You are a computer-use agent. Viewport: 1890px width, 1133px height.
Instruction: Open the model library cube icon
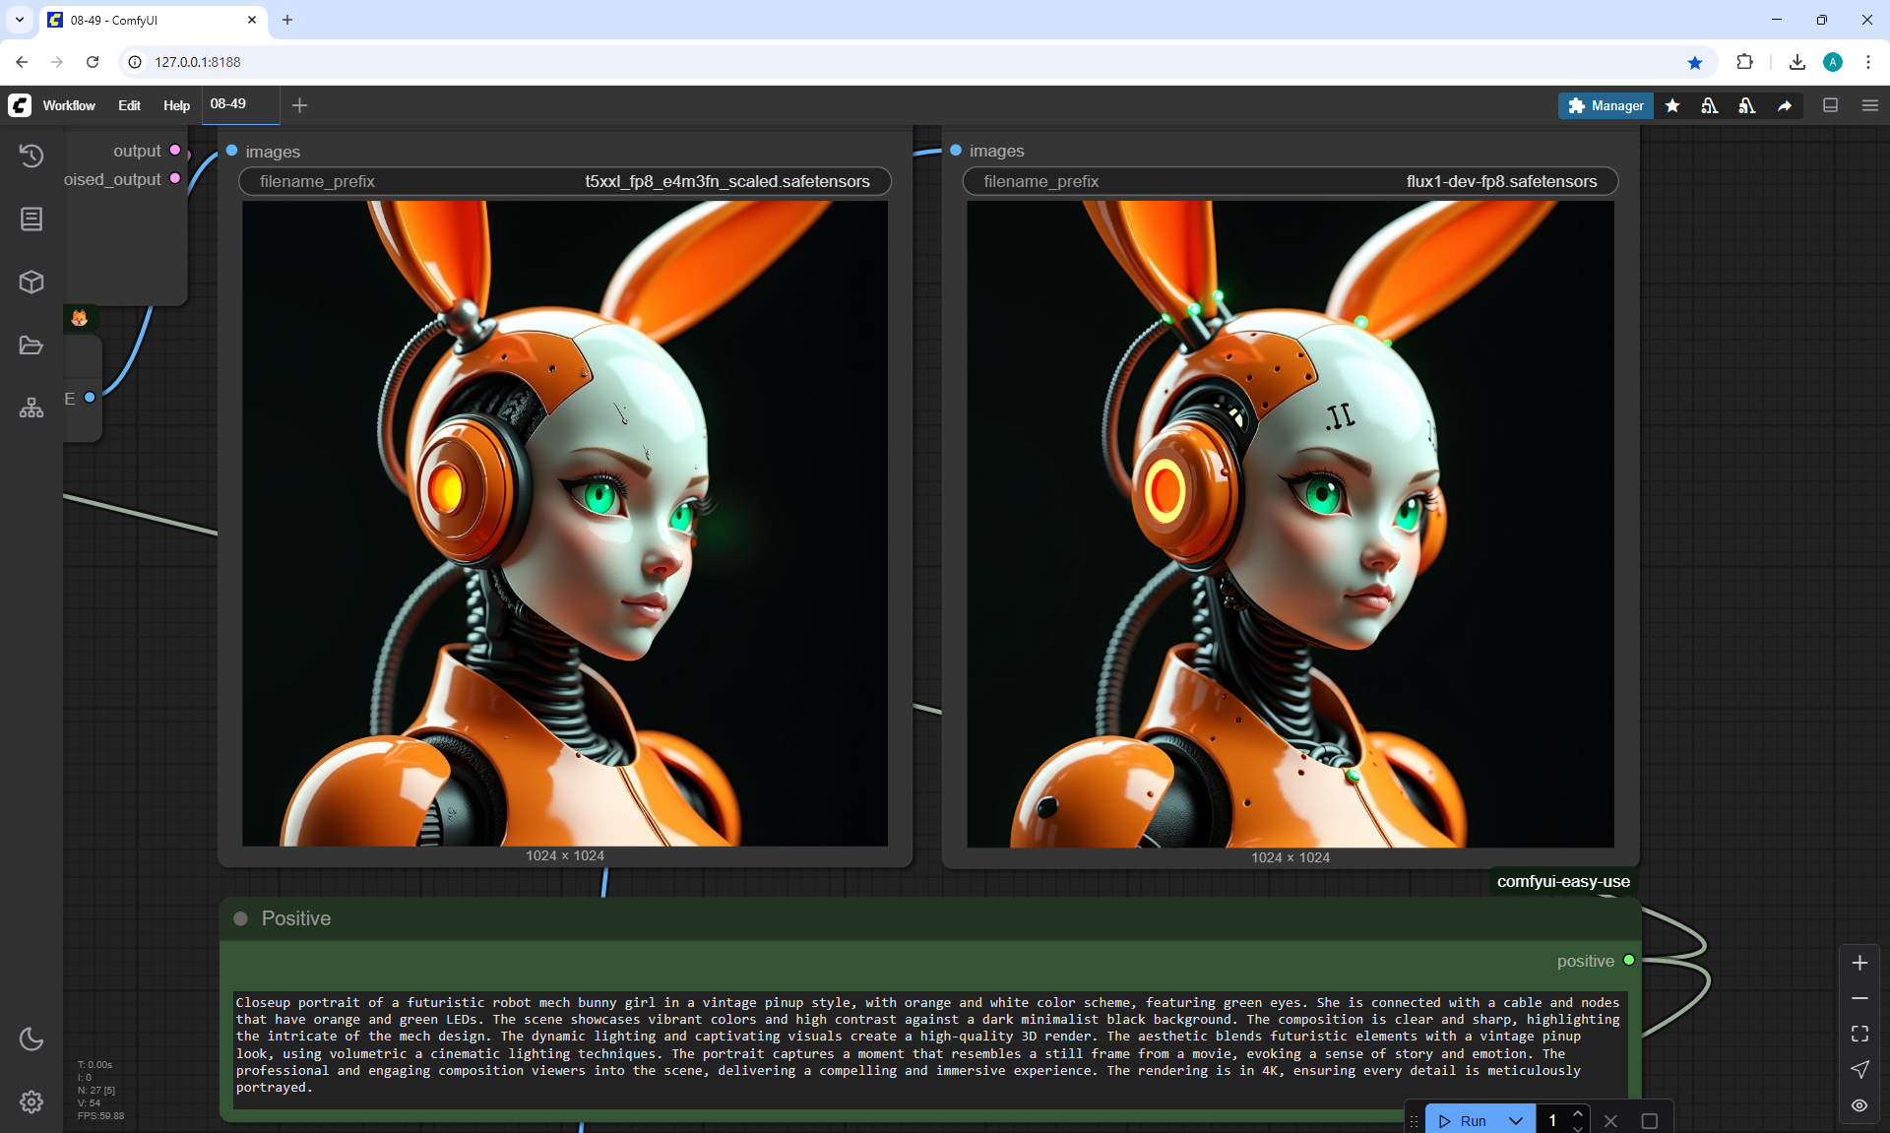(31, 283)
